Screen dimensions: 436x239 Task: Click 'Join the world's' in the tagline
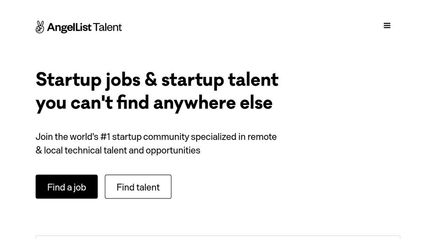(66, 137)
